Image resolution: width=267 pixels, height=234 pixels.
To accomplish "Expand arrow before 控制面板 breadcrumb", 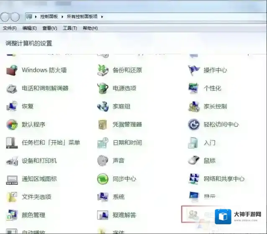I will coord(36,17).
